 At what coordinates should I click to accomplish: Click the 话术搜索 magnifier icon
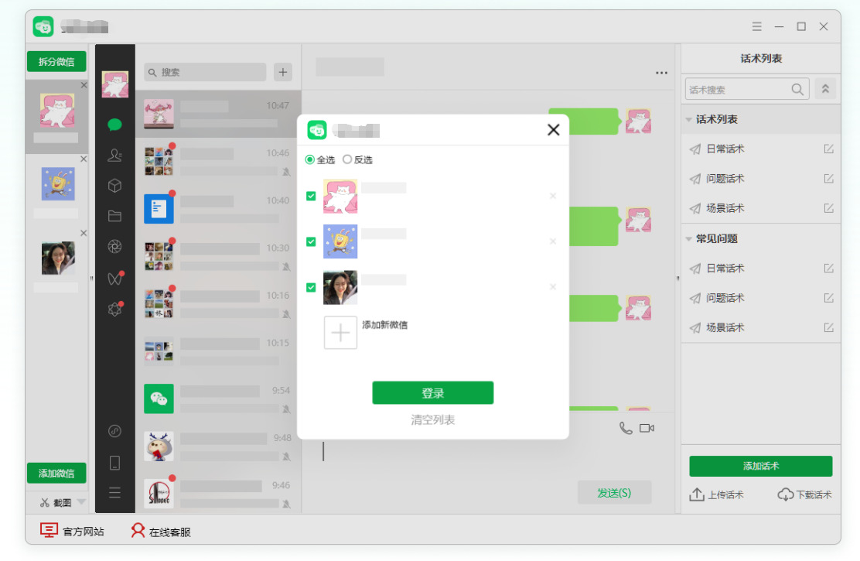click(x=797, y=90)
